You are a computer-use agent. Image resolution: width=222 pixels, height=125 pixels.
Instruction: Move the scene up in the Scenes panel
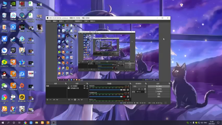(54, 100)
